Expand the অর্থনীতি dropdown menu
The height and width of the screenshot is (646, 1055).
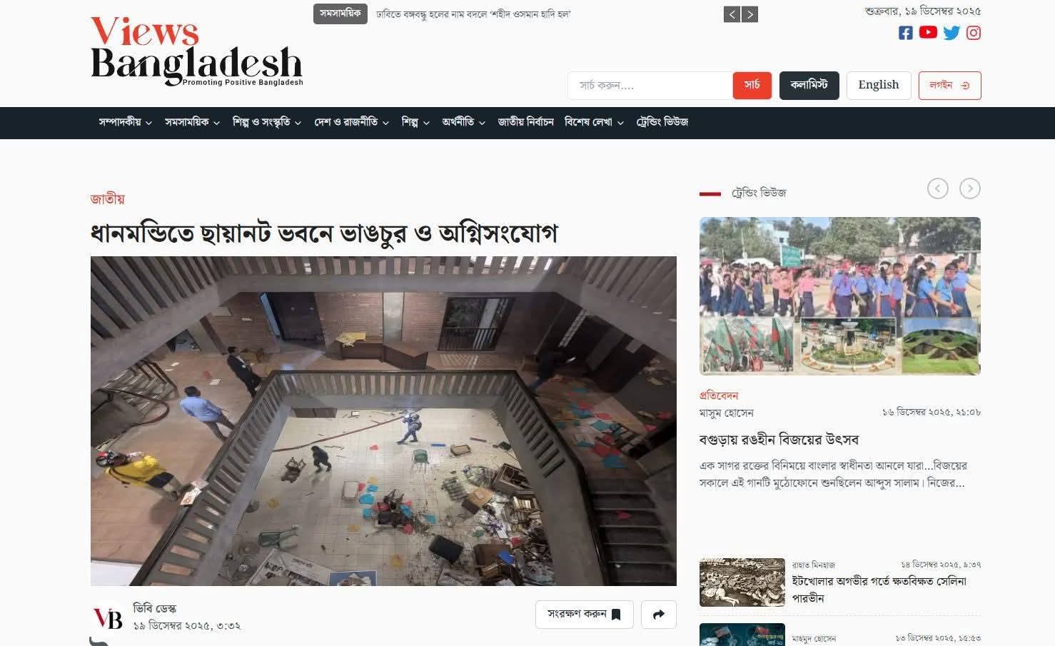tap(464, 123)
